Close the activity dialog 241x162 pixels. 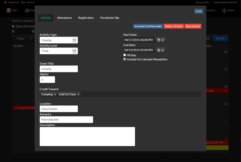(x=199, y=11)
